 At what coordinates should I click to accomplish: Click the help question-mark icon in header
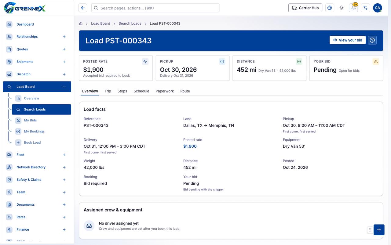tap(372, 40)
